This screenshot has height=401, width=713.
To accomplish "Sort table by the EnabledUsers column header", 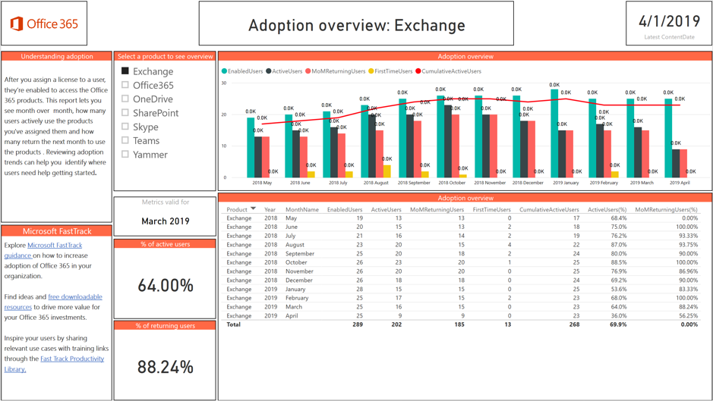I will point(345,210).
